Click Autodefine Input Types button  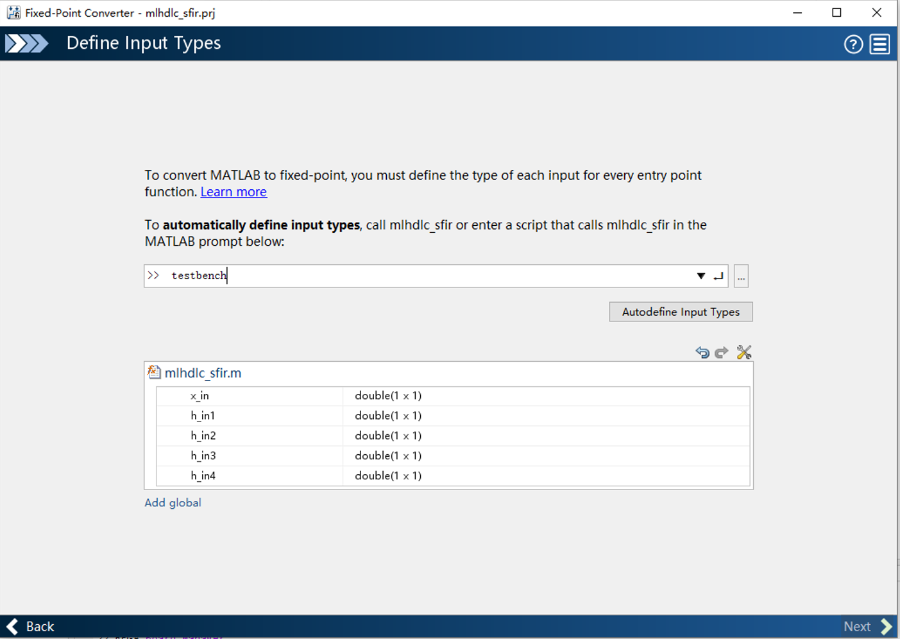pos(681,312)
